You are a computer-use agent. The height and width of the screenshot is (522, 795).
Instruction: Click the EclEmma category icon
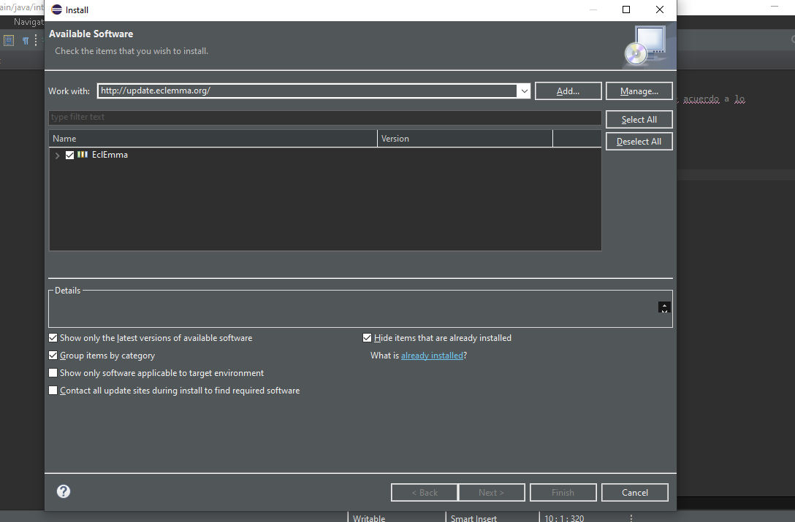pos(83,155)
